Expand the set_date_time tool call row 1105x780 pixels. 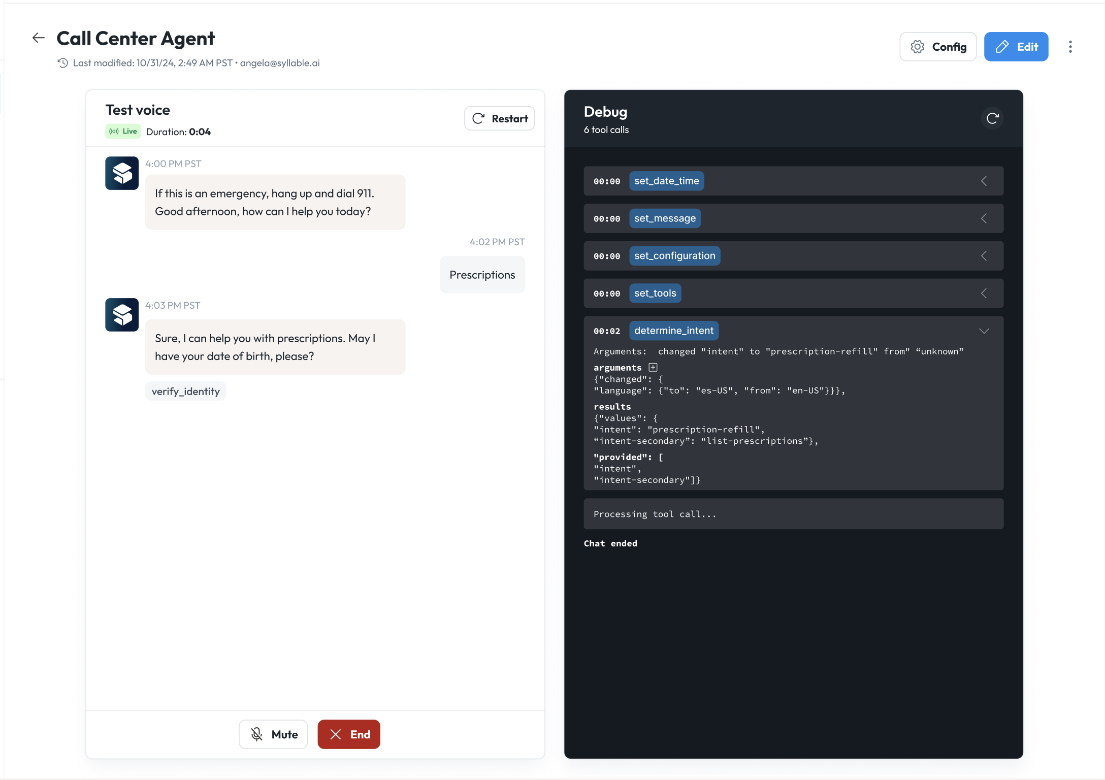[x=984, y=181]
